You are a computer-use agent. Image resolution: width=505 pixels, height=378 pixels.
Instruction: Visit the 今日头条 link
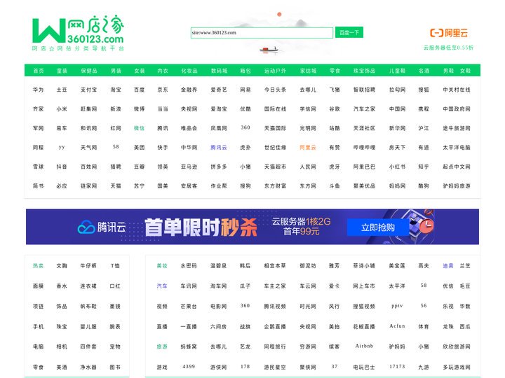[x=275, y=90]
